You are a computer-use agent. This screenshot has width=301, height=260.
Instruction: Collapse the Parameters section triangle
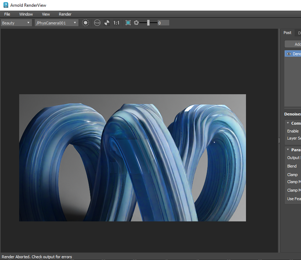[x=288, y=150]
